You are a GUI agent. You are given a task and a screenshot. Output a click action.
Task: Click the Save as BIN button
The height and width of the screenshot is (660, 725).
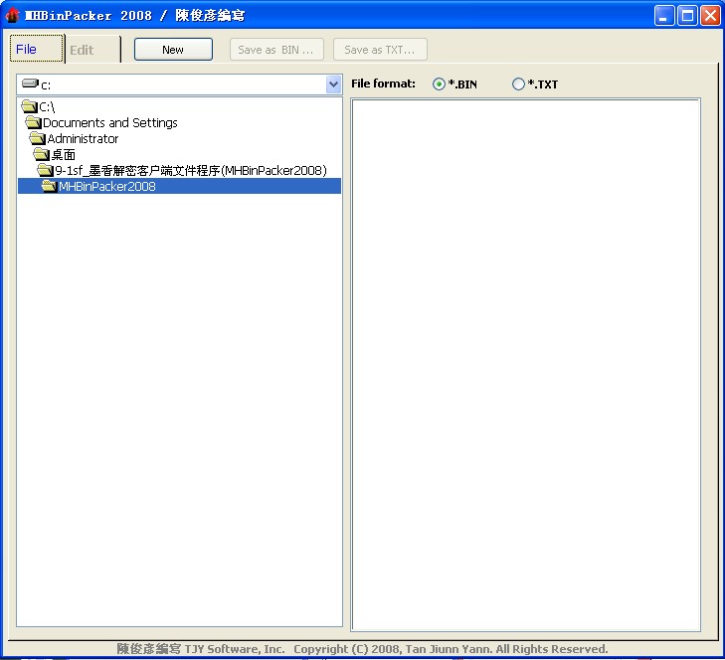(276, 50)
